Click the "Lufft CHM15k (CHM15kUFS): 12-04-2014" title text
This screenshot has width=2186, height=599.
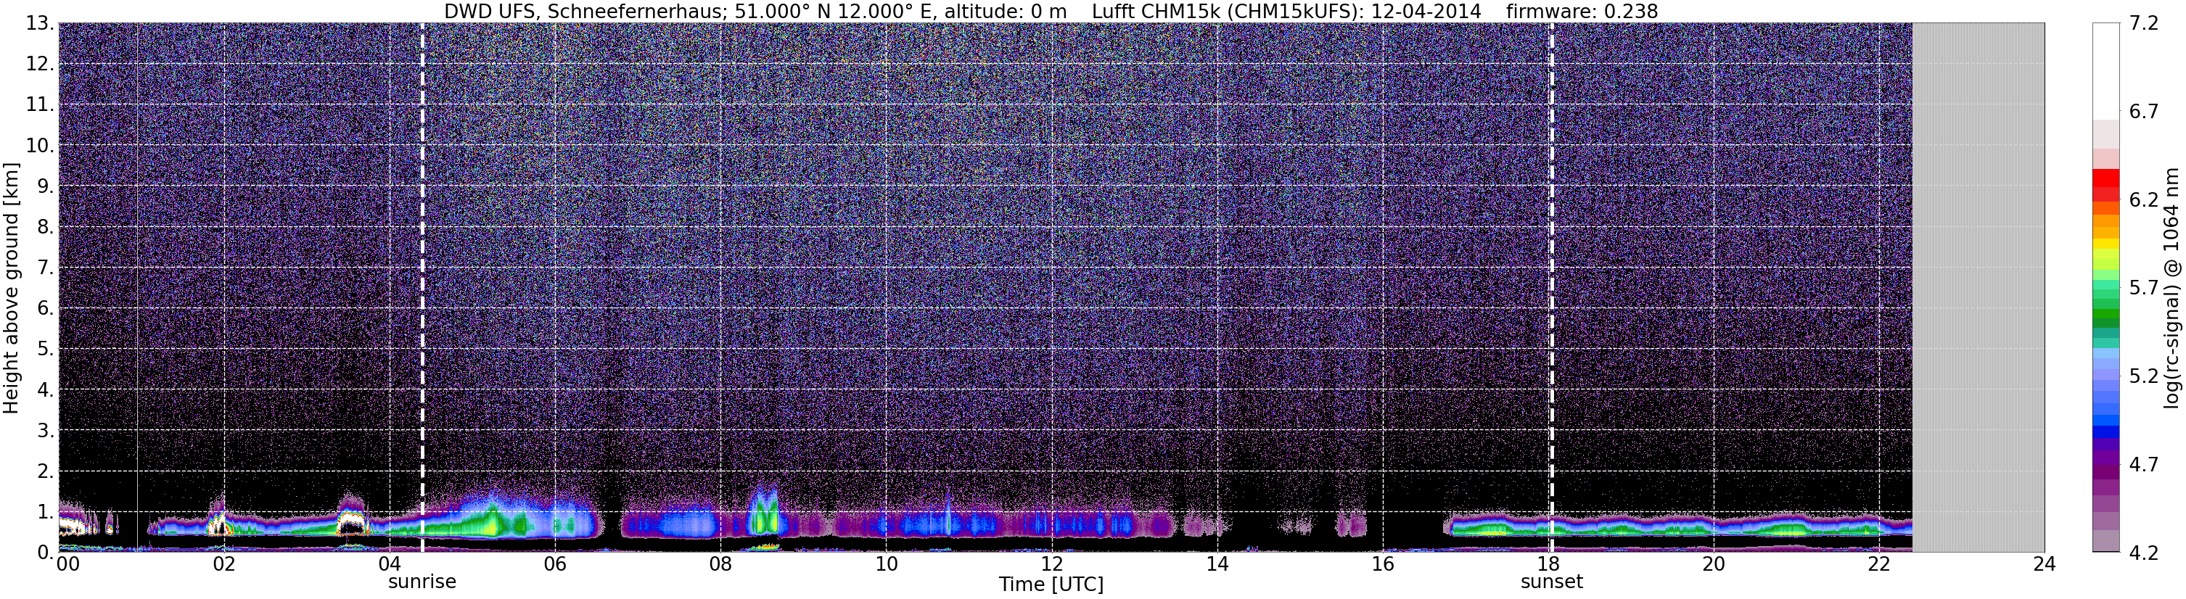coord(1286,11)
